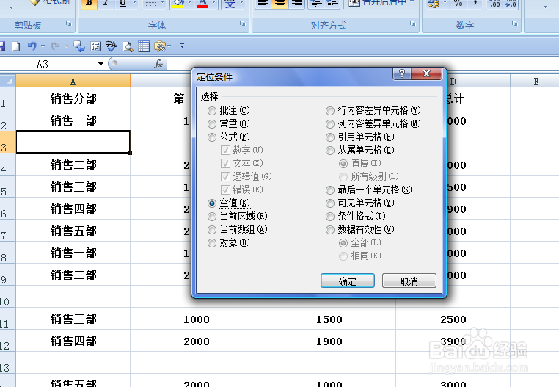Click the table grid icon in quick toolbar
The width and height of the screenshot is (559, 387).
coord(144,46)
